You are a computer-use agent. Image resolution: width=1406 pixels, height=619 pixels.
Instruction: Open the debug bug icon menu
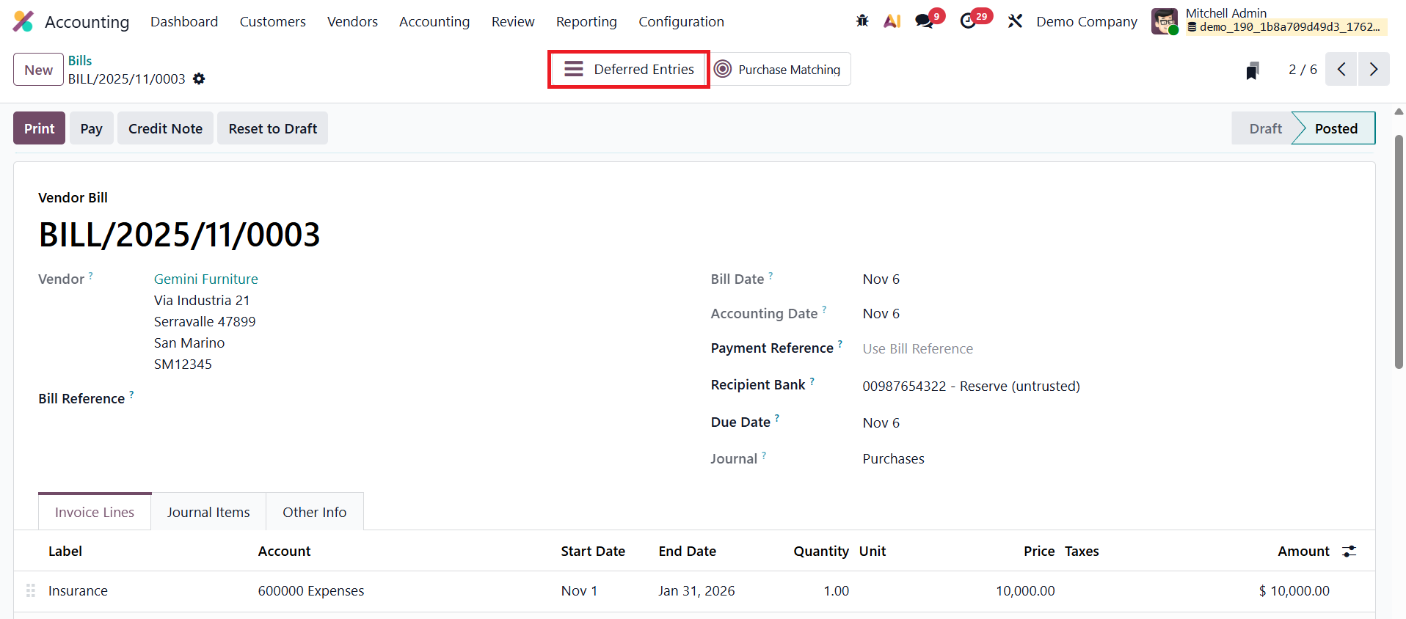click(x=862, y=21)
